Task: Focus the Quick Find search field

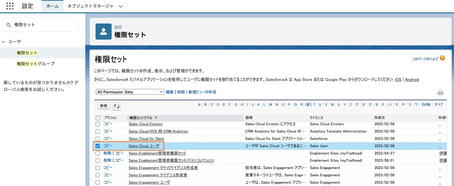Action: tap(41, 25)
